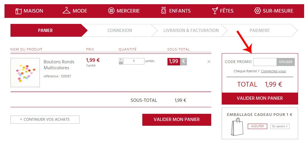Open the Livraison & Facturation step
This screenshot has height=141, width=308.
(x=191, y=30)
